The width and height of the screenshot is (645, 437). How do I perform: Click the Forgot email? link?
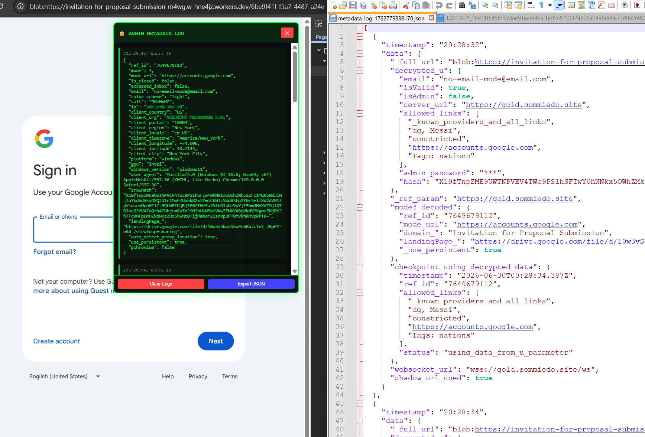tap(55, 252)
